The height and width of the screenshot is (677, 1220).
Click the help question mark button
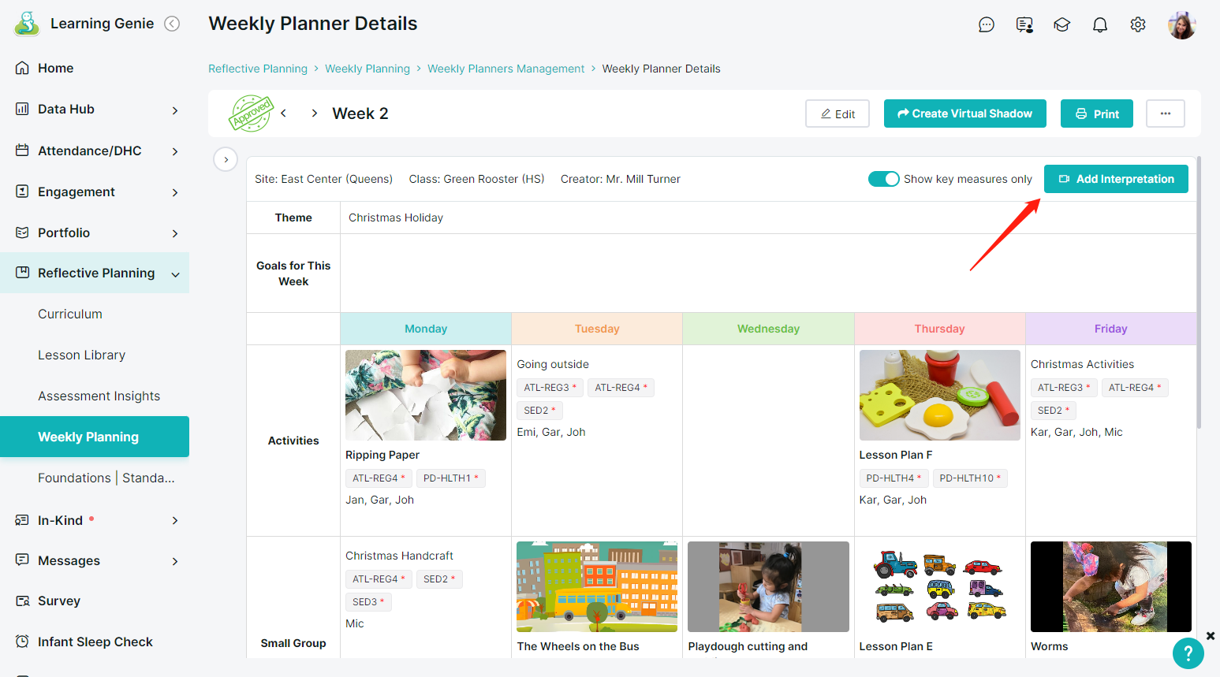[x=1188, y=653]
